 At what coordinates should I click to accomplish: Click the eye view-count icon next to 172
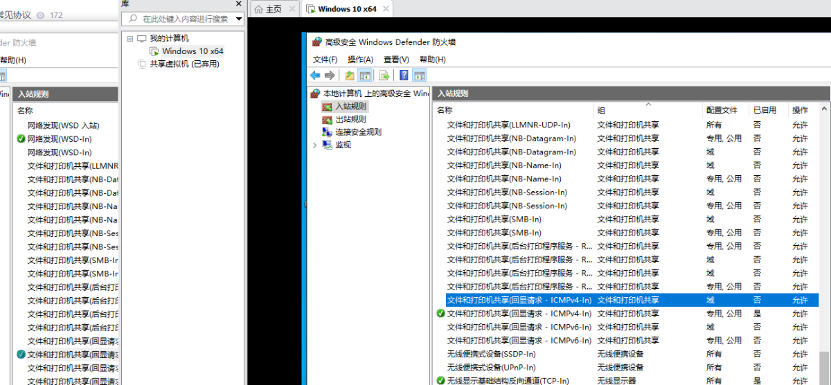[x=41, y=15]
